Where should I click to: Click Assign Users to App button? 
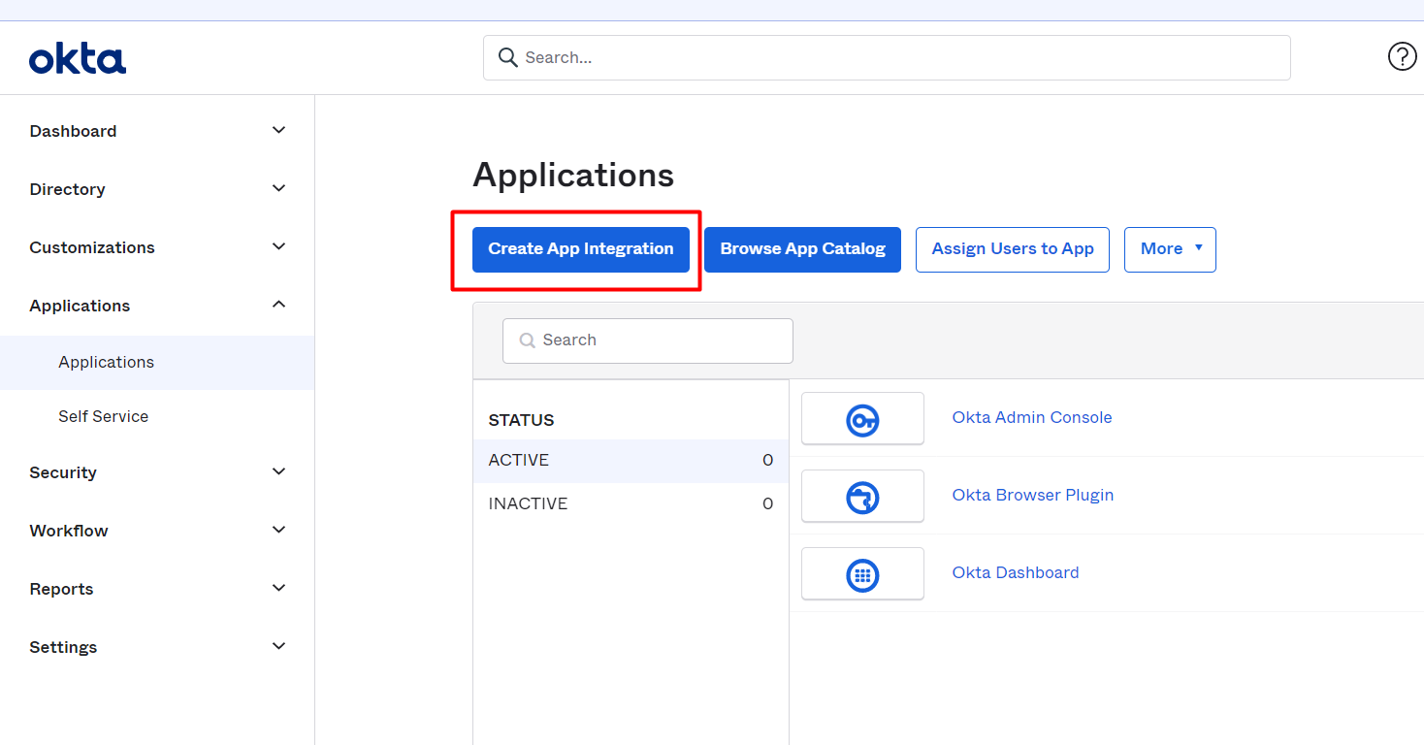[1013, 249]
